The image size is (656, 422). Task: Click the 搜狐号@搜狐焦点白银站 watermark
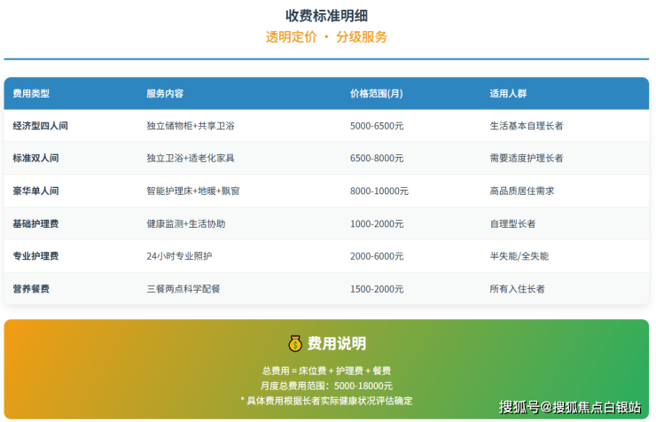pos(569,407)
